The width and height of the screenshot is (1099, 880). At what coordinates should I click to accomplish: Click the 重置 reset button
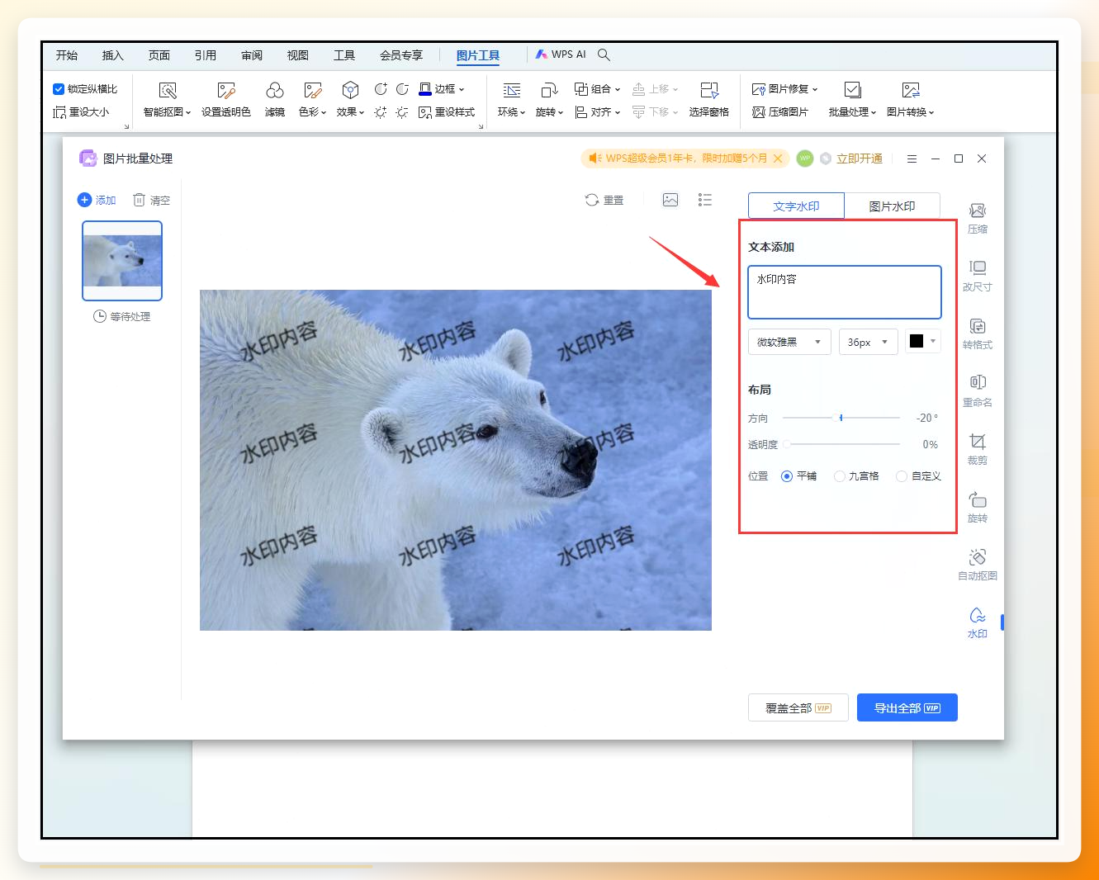point(604,200)
